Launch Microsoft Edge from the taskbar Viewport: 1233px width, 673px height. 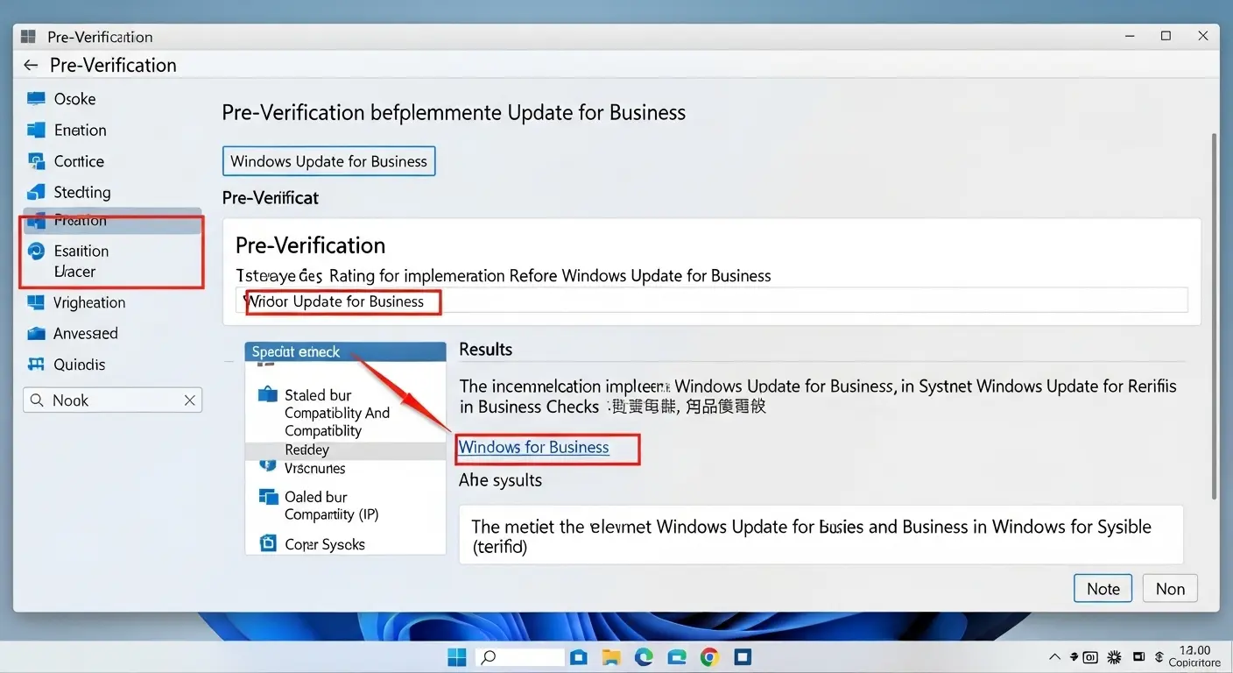[644, 657]
